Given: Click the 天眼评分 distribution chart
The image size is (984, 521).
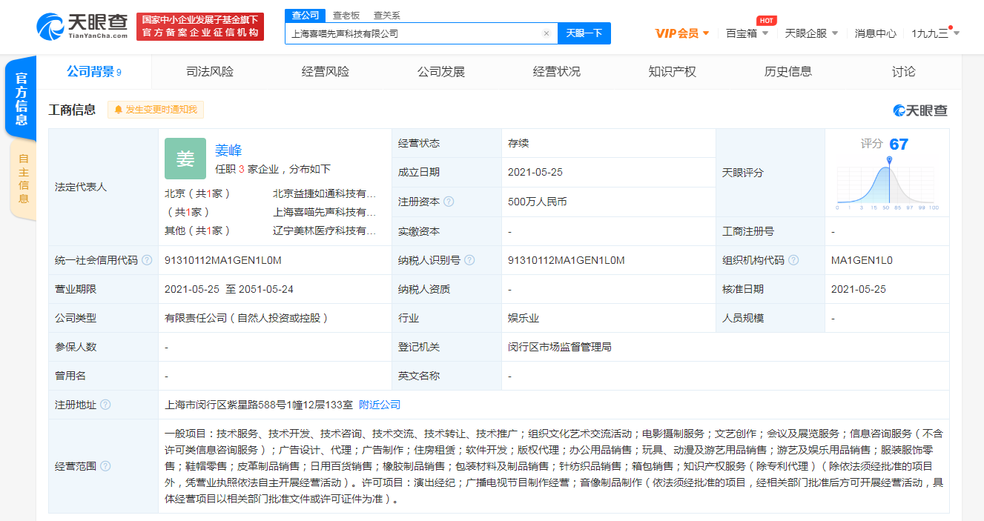Looking at the screenshot, I should (x=887, y=183).
